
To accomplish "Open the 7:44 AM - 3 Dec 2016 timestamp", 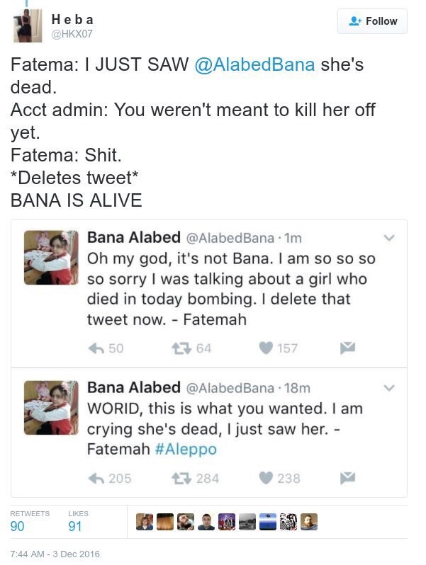I will [55, 554].
